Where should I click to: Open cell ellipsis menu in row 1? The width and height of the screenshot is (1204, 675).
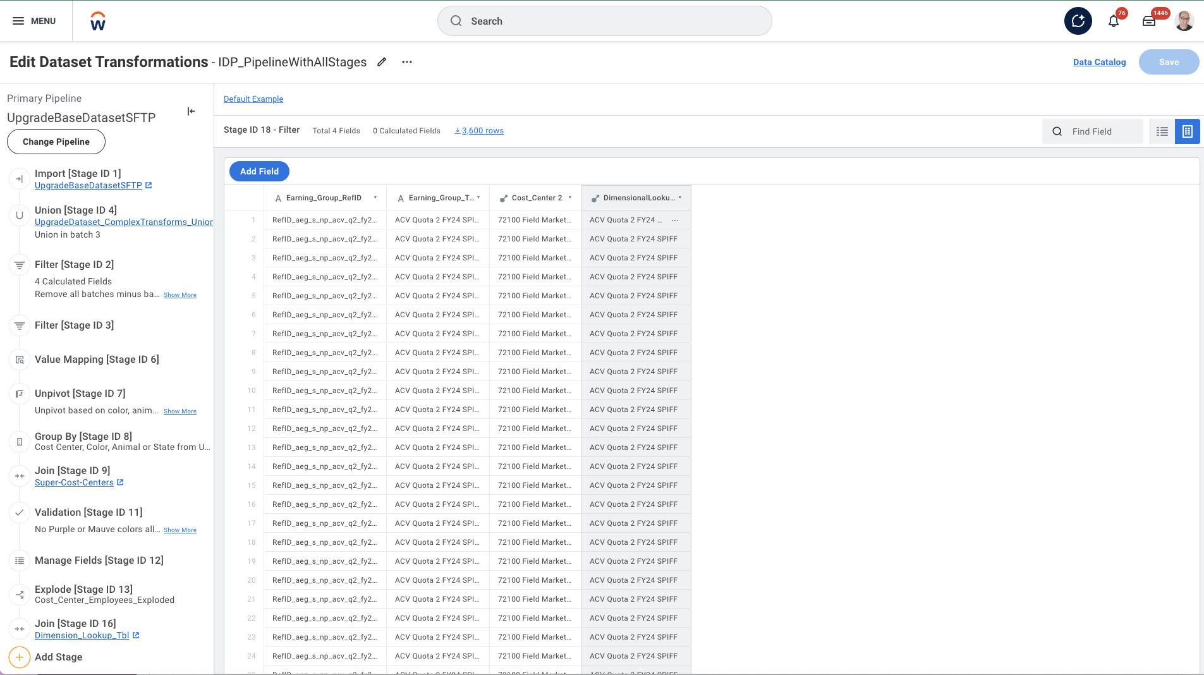click(675, 220)
